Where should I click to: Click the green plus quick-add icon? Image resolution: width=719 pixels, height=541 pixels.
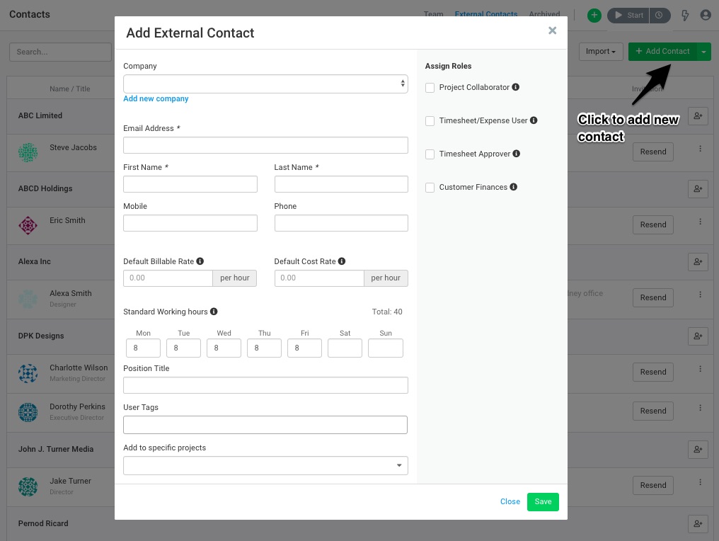click(594, 15)
